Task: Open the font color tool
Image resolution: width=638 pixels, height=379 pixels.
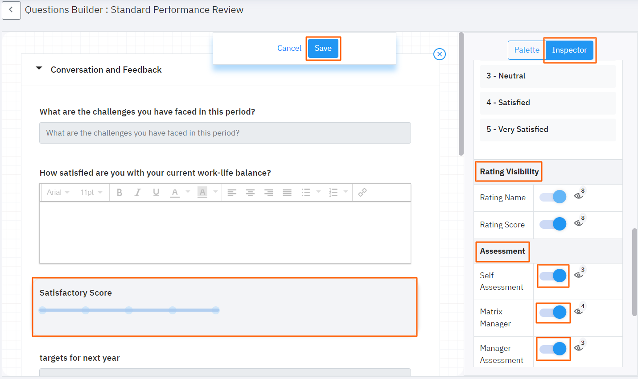Action: pyautogui.click(x=174, y=192)
